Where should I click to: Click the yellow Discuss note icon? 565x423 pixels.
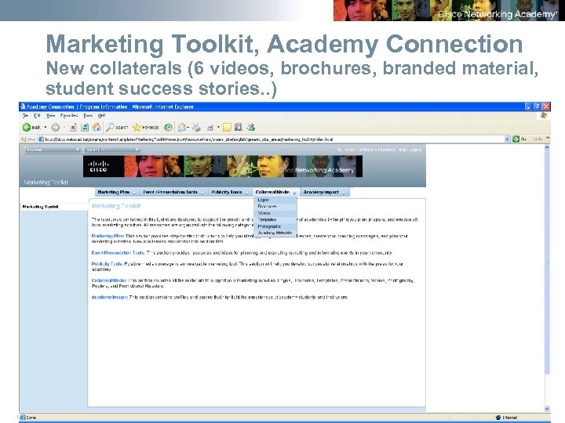pos(227,127)
